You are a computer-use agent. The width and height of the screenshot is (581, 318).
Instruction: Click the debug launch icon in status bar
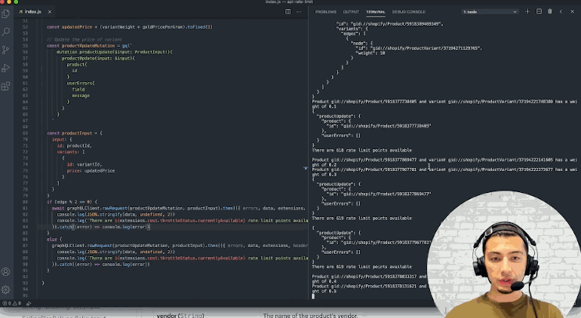[29, 303]
